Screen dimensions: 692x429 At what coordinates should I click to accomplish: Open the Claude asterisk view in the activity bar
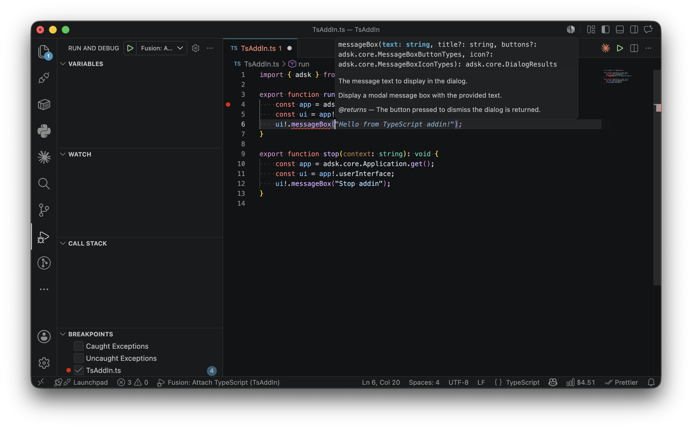click(44, 157)
